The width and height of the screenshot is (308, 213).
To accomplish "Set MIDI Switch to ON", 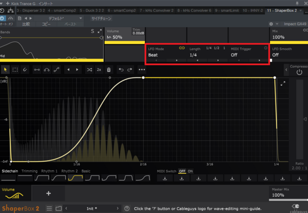I will pyautogui.click(x=190, y=171).
